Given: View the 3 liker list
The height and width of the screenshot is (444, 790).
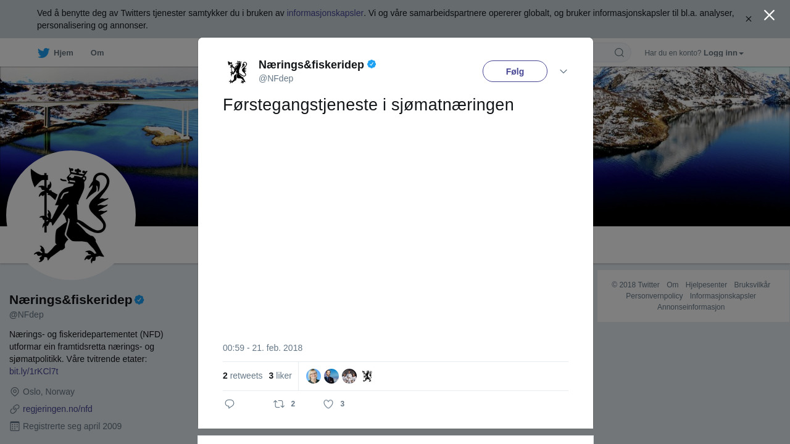Looking at the screenshot, I should point(280,376).
